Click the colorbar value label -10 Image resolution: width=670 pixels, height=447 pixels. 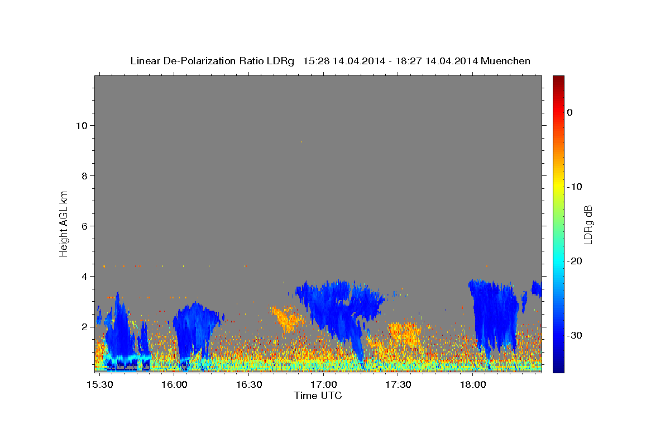575,187
